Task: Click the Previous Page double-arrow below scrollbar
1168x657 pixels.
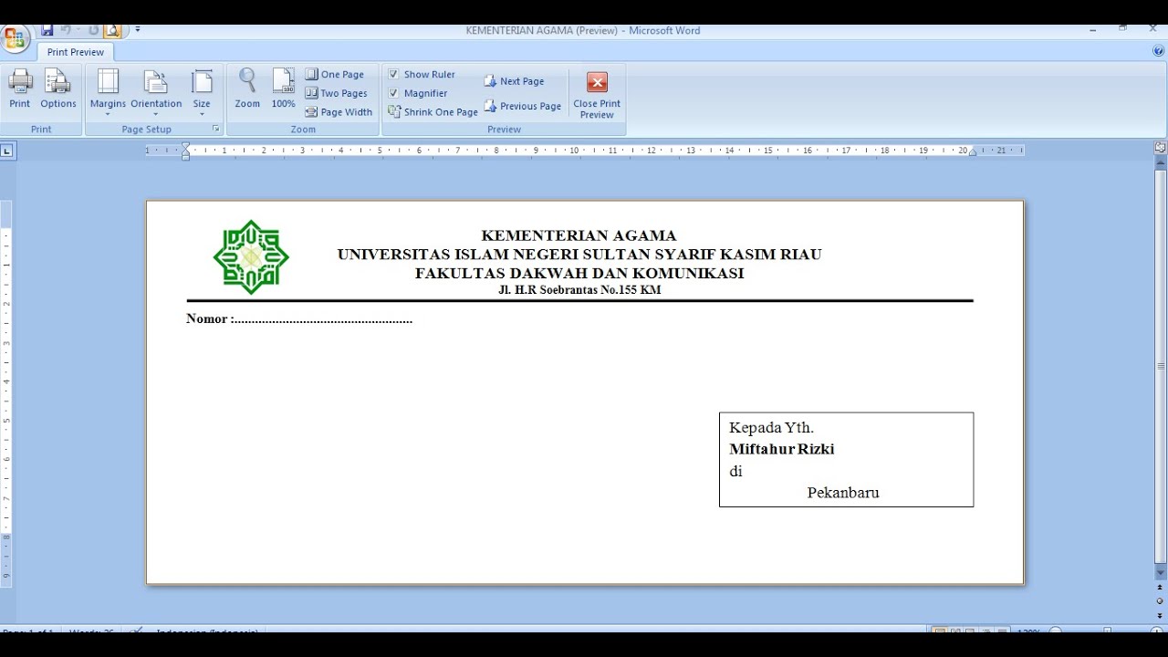Action: coord(1161,588)
